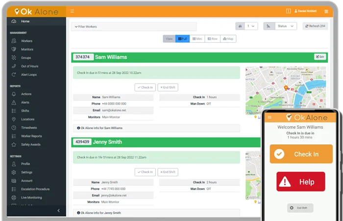Click the Worker Reports list icon
This screenshot has height=221, width=343.
pyautogui.click(x=14, y=136)
